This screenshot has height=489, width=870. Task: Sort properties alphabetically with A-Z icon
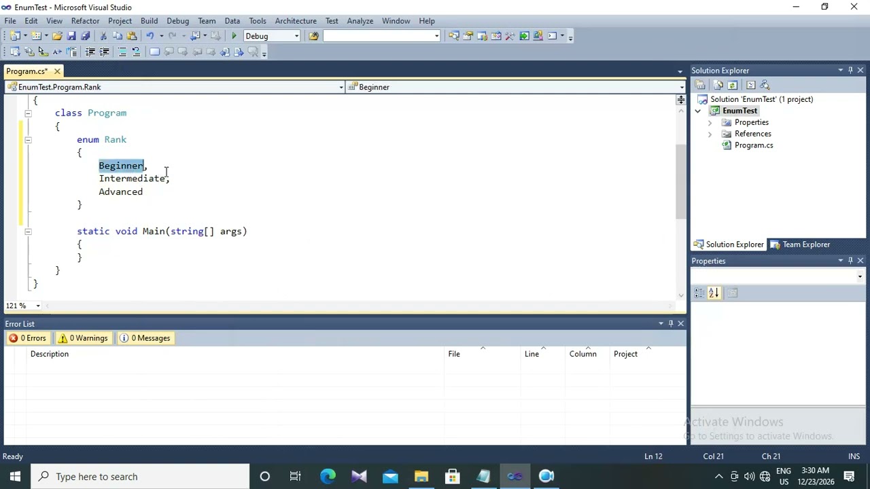tap(714, 293)
